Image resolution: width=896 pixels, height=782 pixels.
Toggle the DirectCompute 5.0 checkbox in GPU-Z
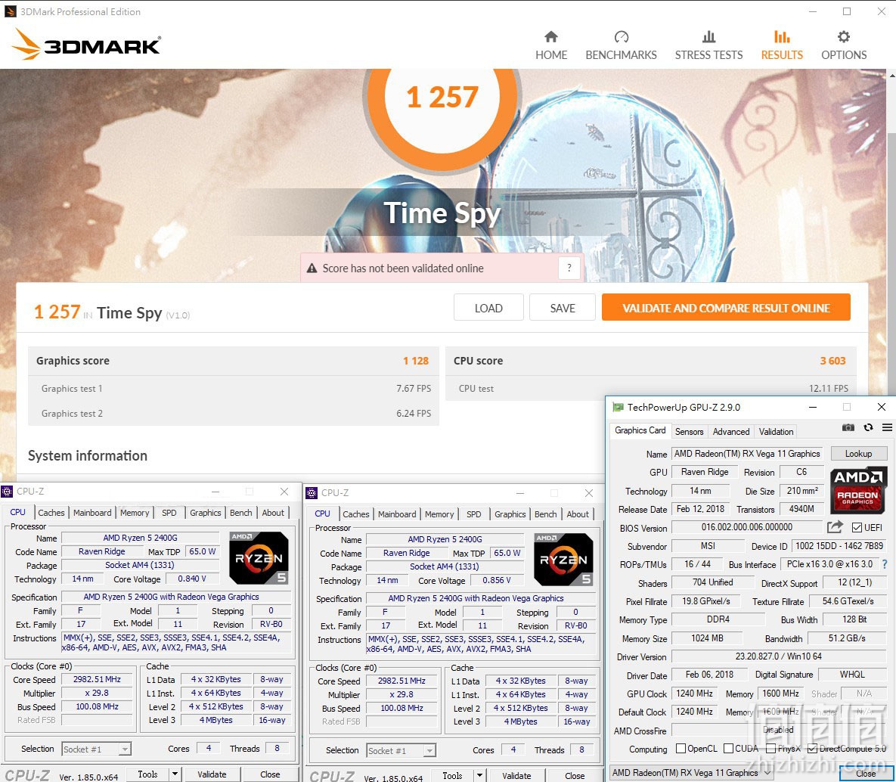tap(812, 748)
